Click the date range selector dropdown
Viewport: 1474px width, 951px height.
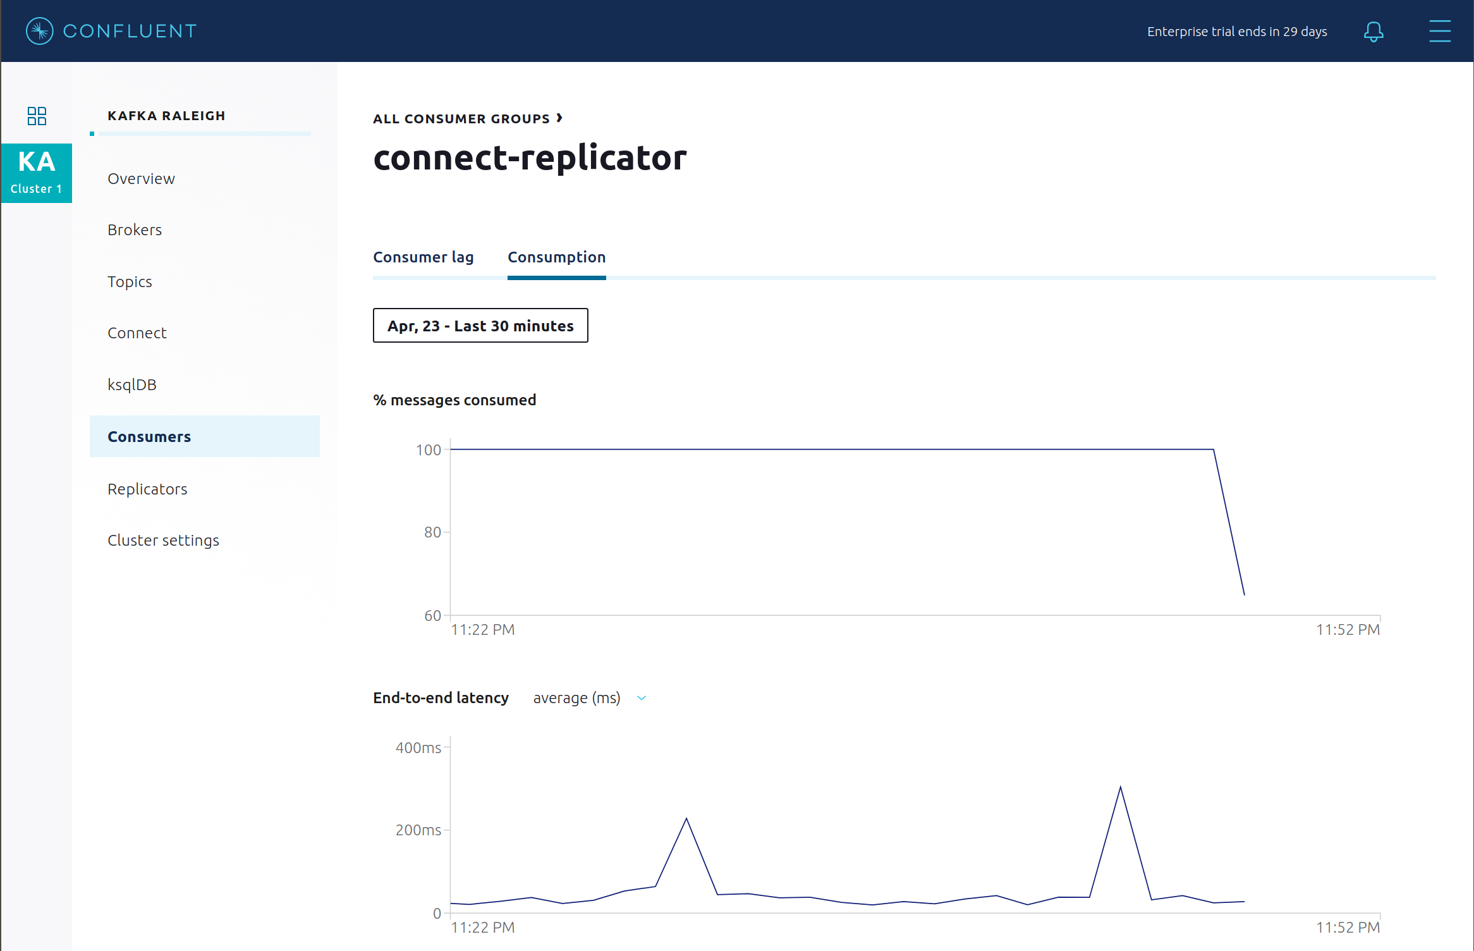[480, 324]
